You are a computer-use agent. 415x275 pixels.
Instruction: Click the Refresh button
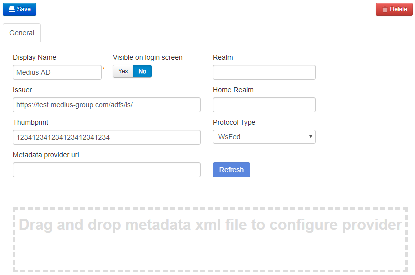231,170
